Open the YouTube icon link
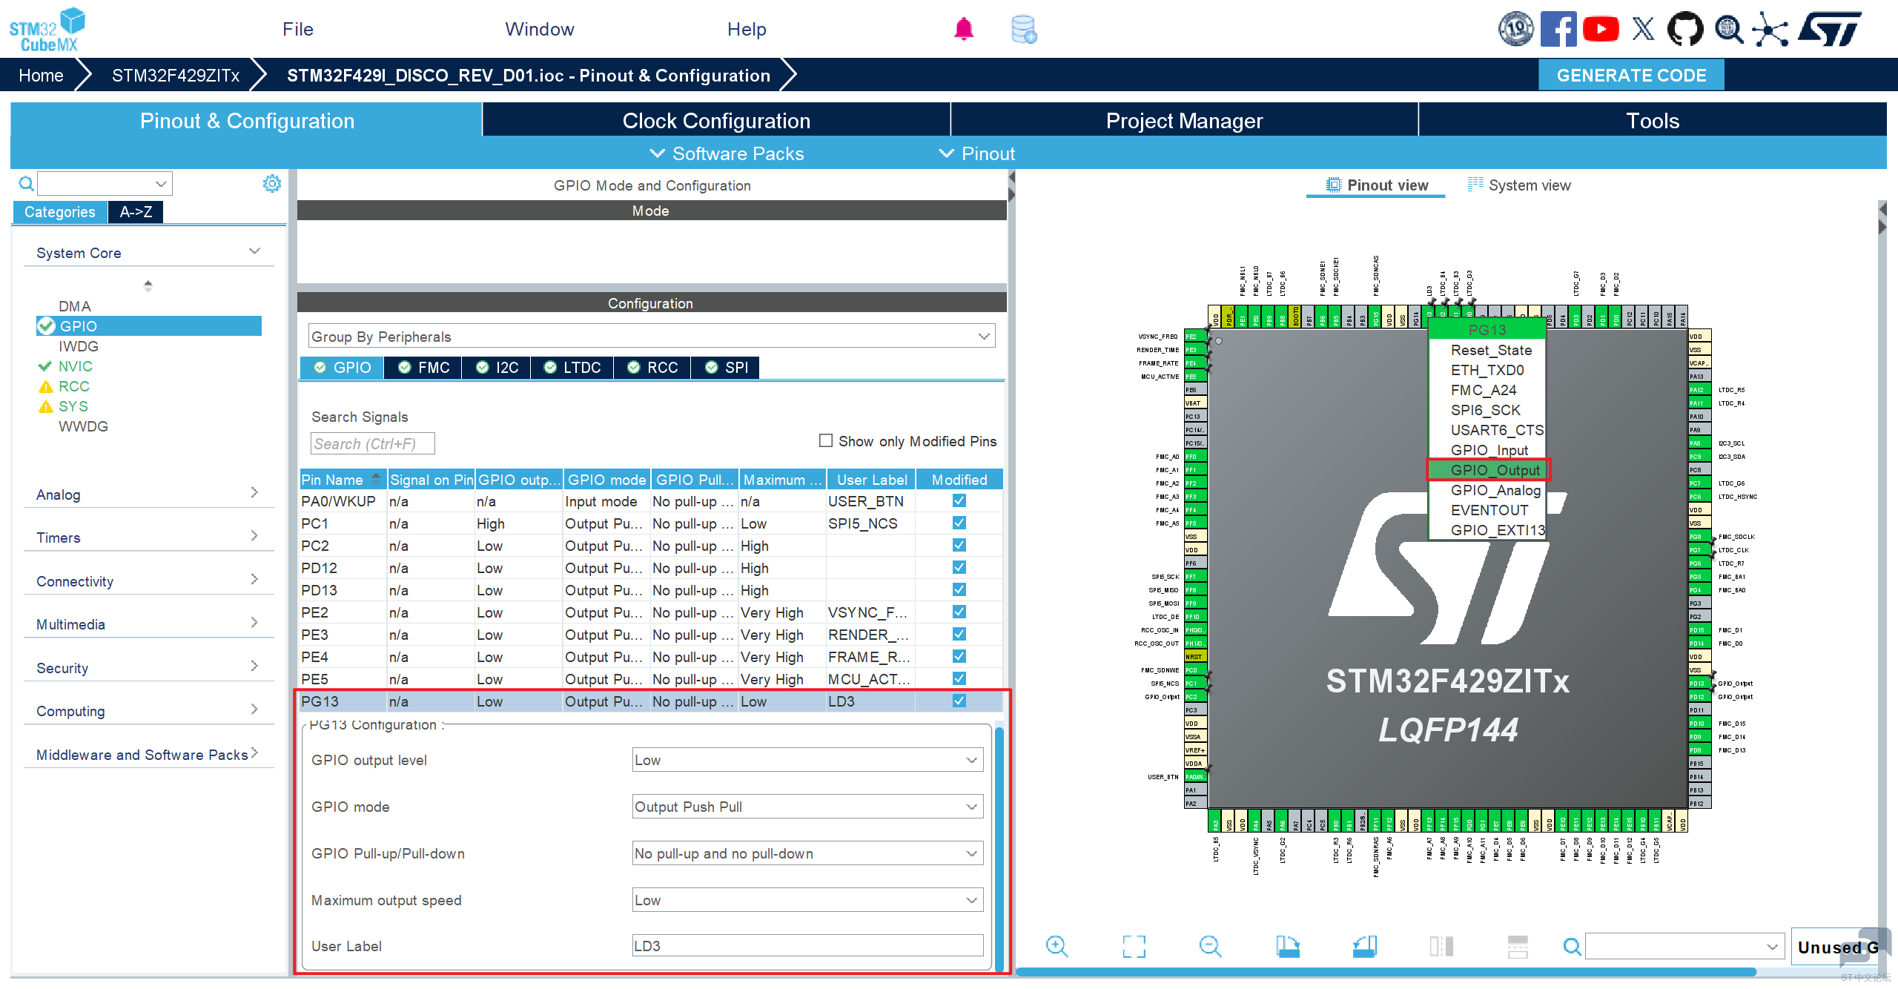 (x=1600, y=30)
